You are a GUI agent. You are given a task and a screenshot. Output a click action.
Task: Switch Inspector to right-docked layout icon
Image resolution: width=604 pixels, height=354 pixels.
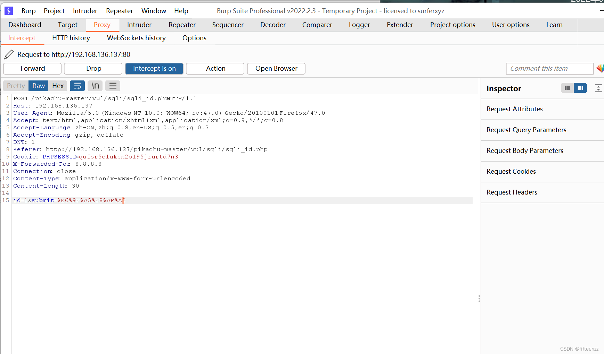580,88
